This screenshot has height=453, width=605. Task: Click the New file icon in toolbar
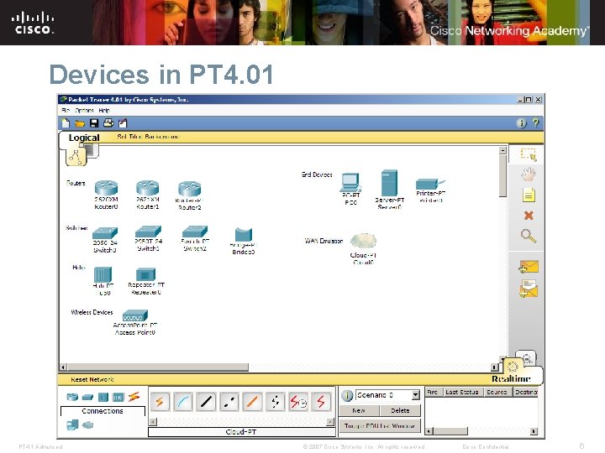coord(66,123)
